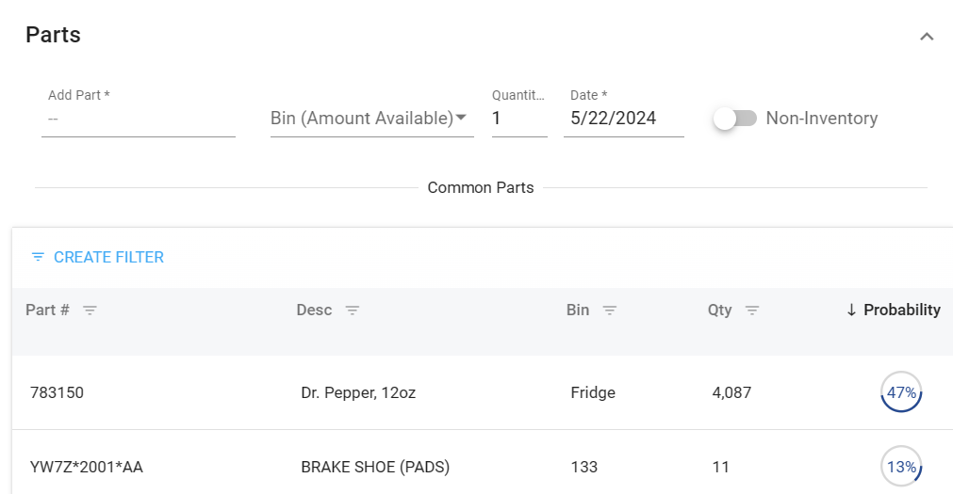Collapse the Parts section chevron

927,37
